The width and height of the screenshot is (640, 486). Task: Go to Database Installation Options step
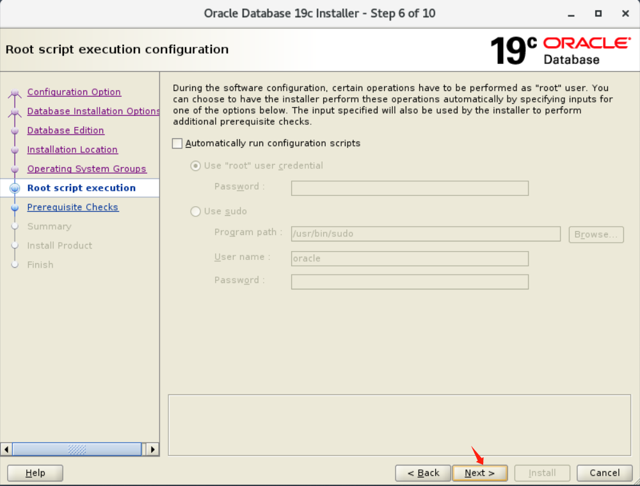click(x=93, y=111)
